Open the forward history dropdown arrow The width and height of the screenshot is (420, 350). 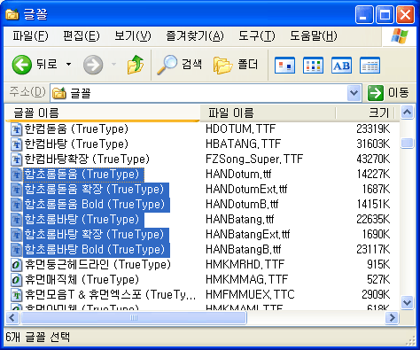click(x=113, y=65)
